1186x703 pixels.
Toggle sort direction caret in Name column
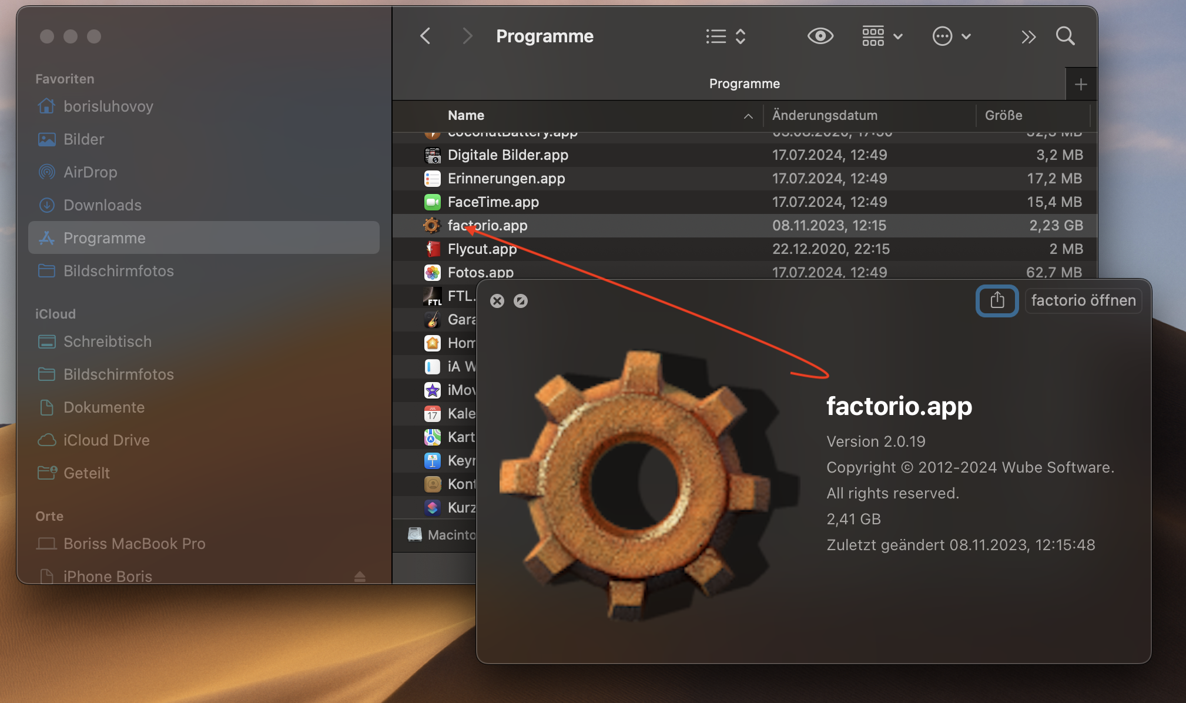[x=748, y=116]
